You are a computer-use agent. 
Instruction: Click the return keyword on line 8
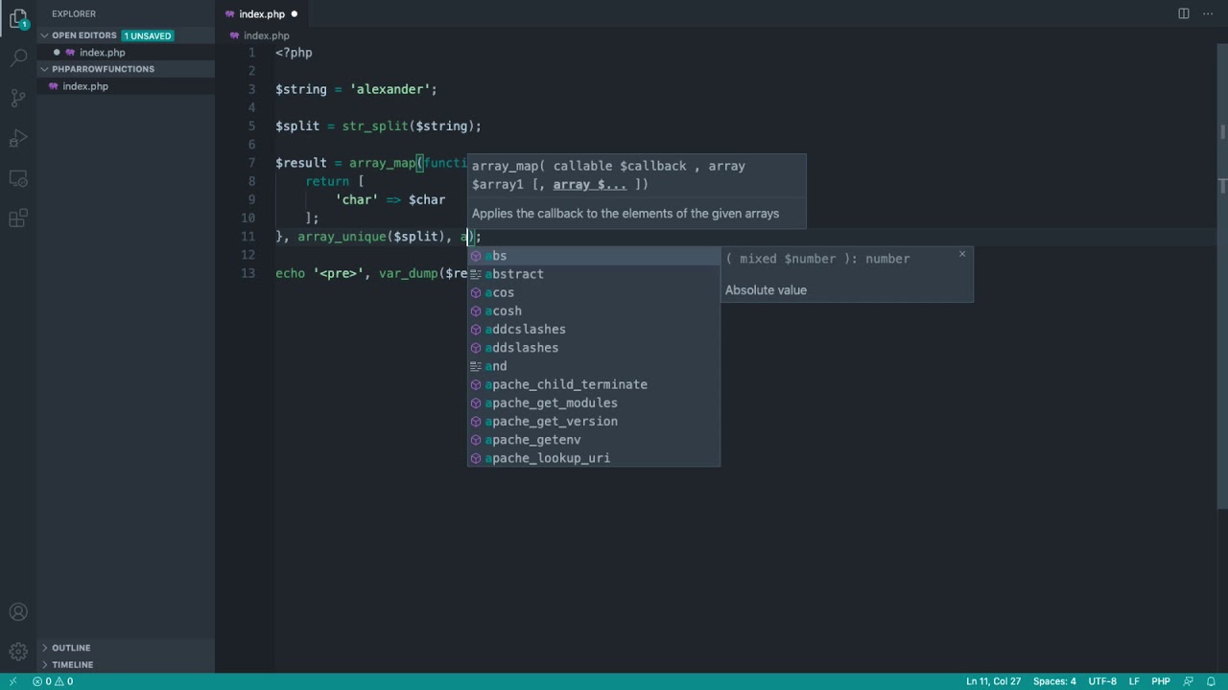click(x=327, y=181)
